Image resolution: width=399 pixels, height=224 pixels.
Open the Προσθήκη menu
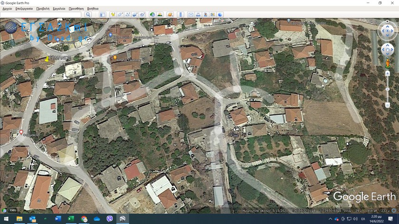[x=76, y=9]
